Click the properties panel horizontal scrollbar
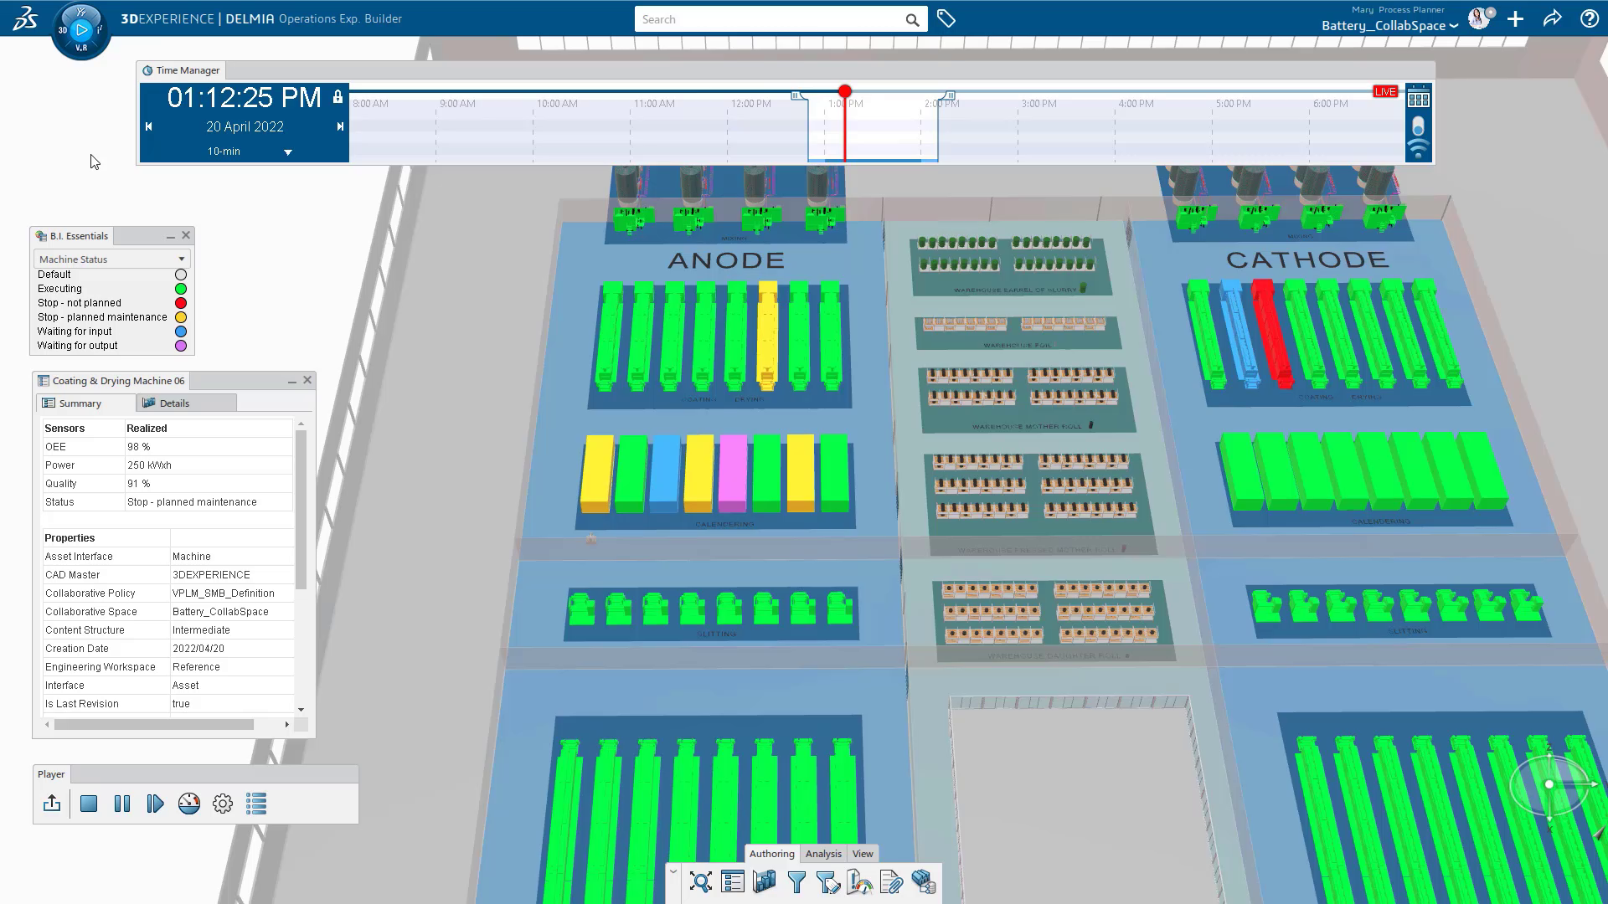The height and width of the screenshot is (904, 1608). (154, 725)
